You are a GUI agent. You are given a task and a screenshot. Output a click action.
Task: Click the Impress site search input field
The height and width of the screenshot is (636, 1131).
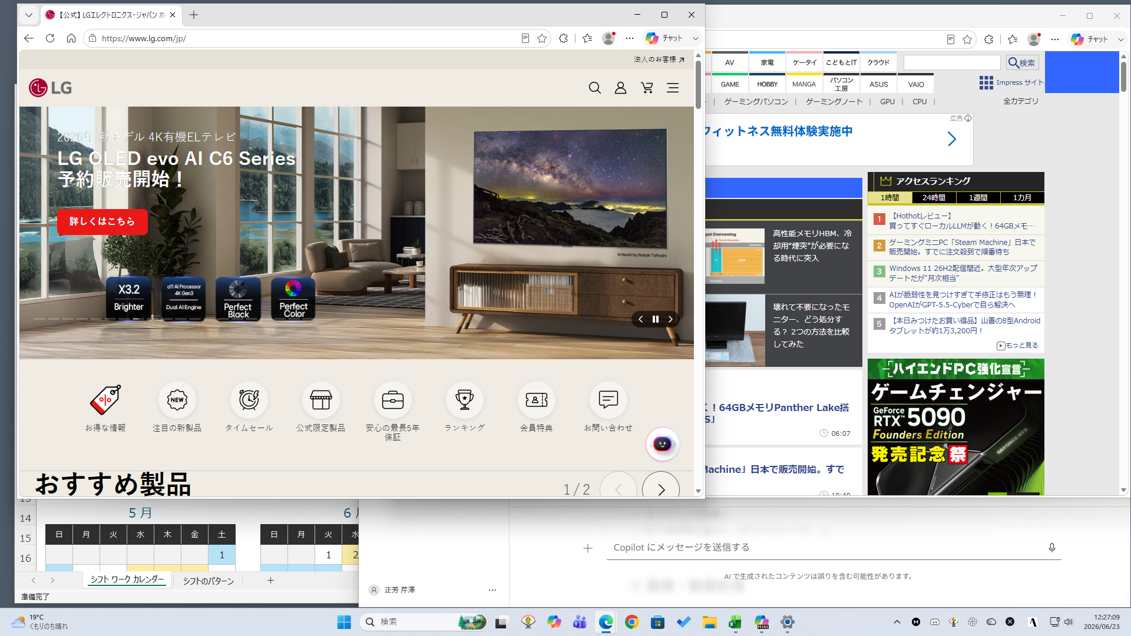click(x=952, y=62)
